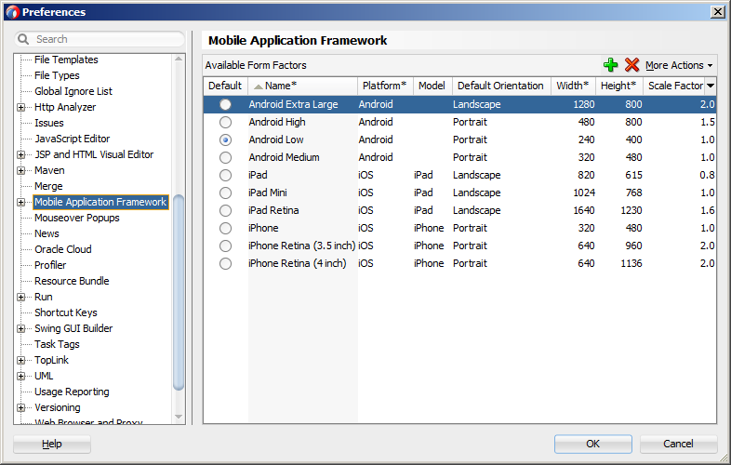
Task: Expand the Versioning tree node
Action: coord(21,408)
